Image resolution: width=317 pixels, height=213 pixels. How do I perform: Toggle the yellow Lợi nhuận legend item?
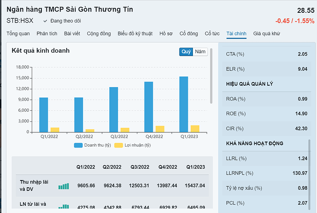[132, 145]
